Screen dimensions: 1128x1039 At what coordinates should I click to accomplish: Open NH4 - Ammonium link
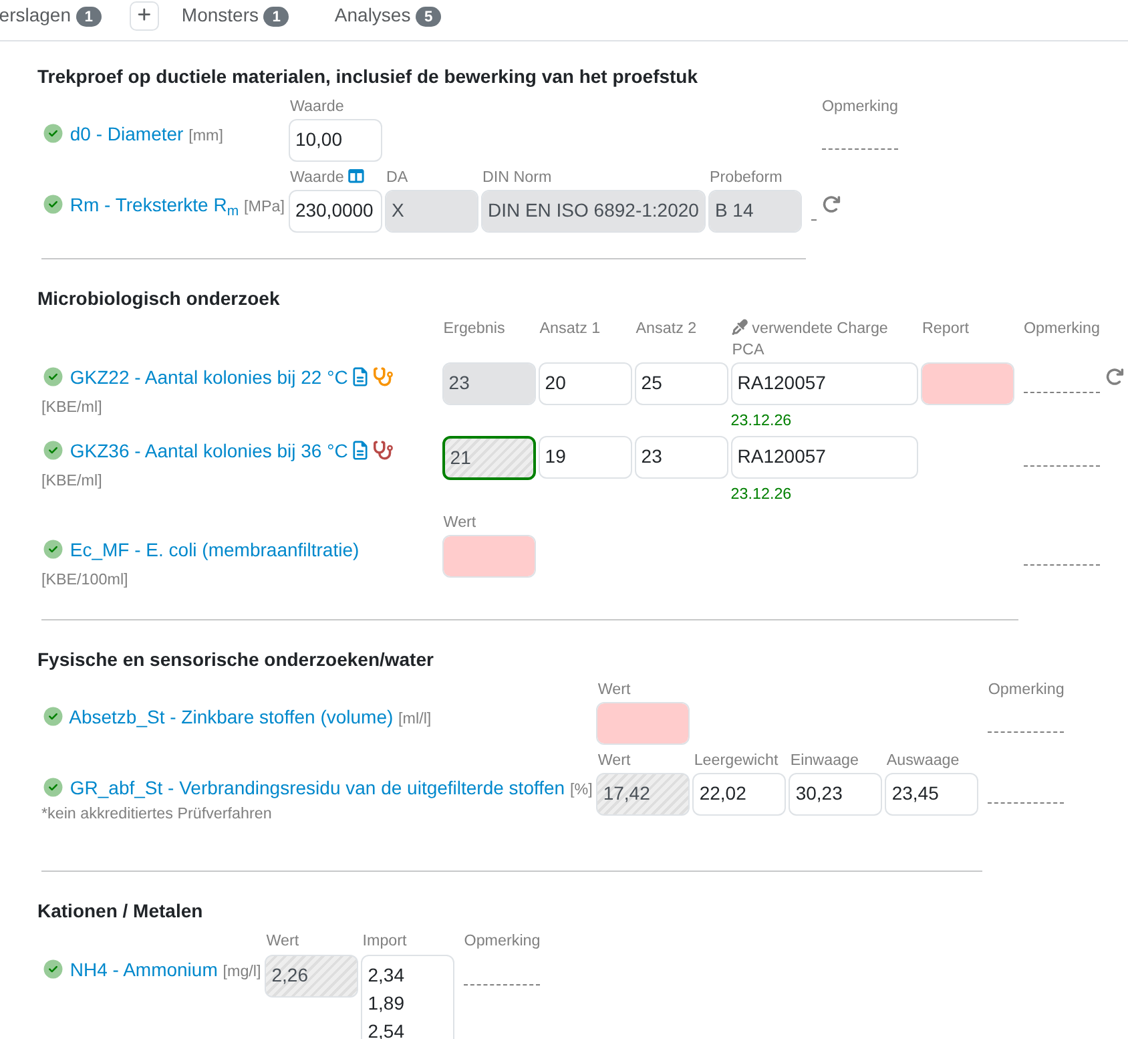[x=144, y=970]
